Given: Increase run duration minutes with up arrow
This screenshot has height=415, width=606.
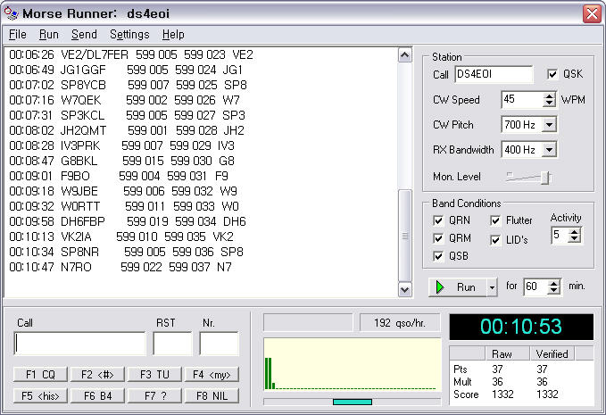Looking at the screenshot, I should pyautogui.click(x=554, y=283).
